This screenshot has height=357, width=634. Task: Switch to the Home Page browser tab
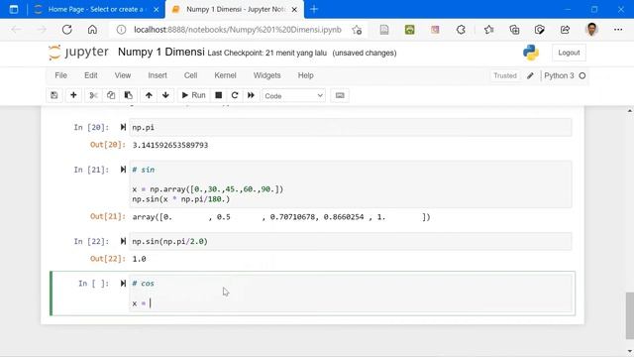click(96, 9)
